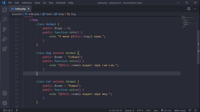Click kite: ready status item
Image resolution: width=200 pixels, height=112 pixels.
[x=180, y=110]
